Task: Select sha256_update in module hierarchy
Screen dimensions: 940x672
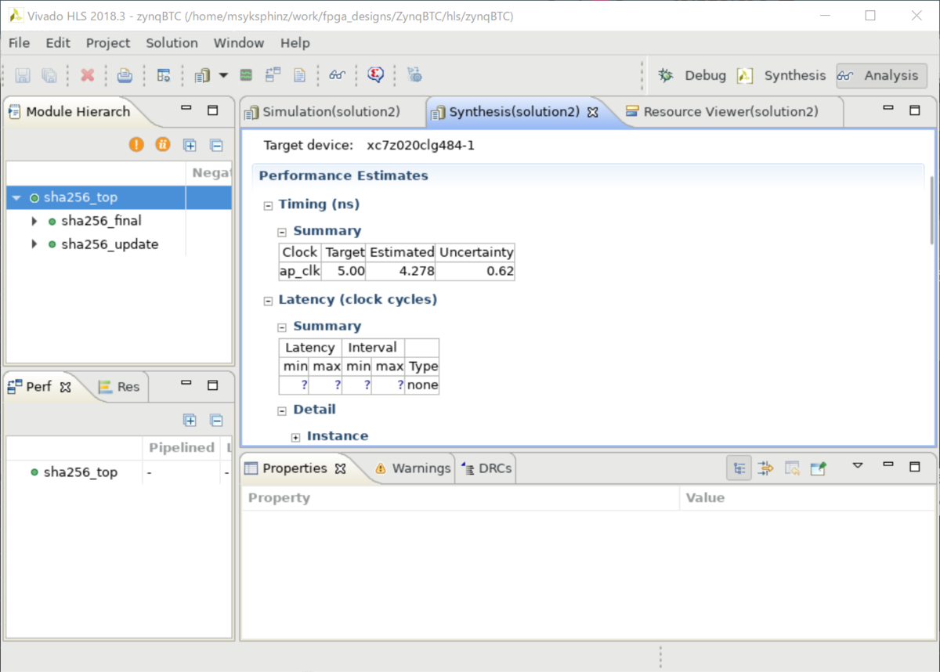Action: tap(110, 244)
